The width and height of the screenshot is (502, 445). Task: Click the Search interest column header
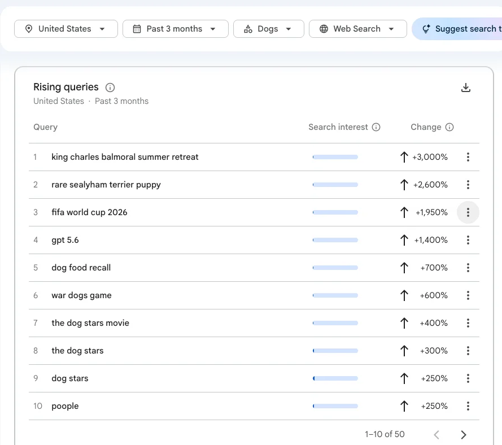point(338,127)
